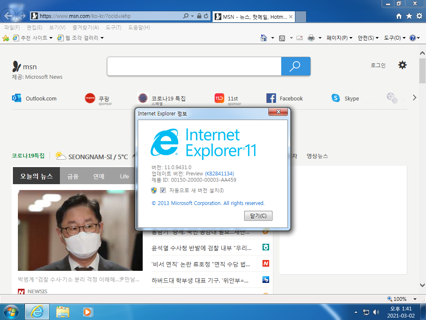Open the 페이지(P) dropdown menu
Image resolution: width=426 pixels, height=320 pixels.
(x=339, y=38)
